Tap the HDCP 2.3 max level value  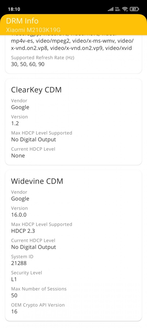click(x=23, y=231)
